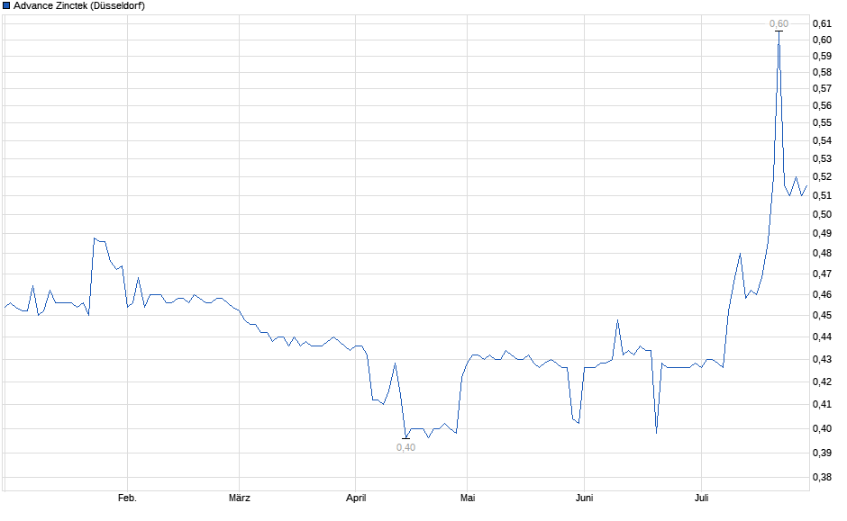Click the chart title 'Advance Zinctek (Düsseldorf)'

(x=79, y=6)
